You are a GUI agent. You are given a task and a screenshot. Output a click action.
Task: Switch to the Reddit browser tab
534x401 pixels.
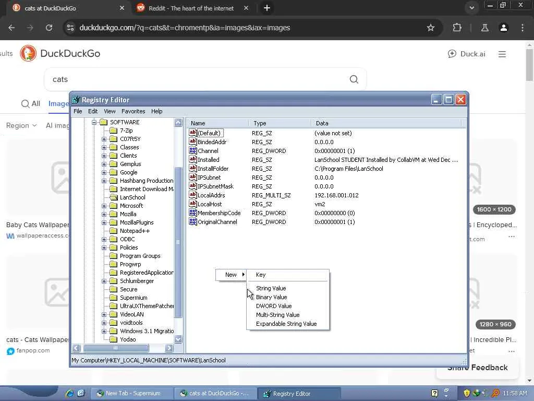[x=192, y=8]
